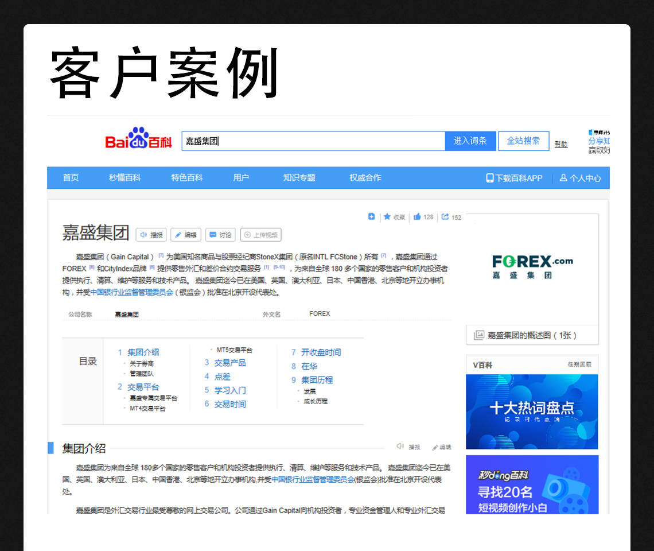Jump to MT5交易平台 in the 目录

pyautogui.click(x=235, y=350)
